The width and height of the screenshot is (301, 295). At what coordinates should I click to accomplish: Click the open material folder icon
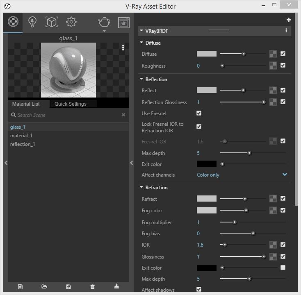44,286
